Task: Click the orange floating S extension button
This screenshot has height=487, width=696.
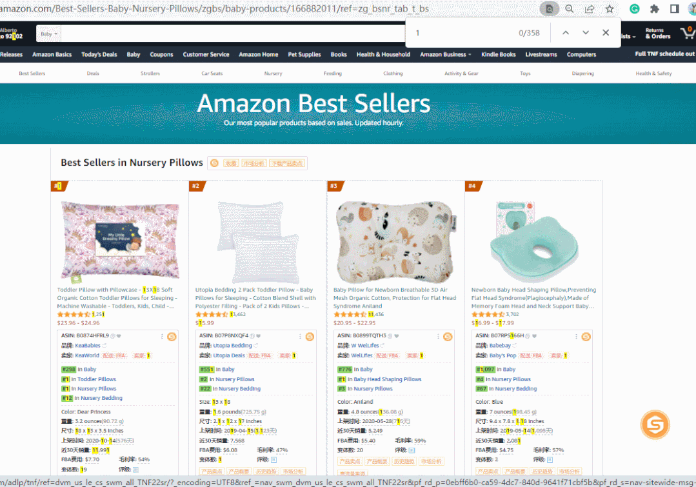Action: pos(655,425)
